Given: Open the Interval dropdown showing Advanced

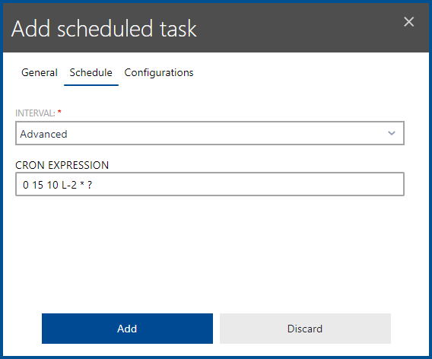Looking at the screenshot, I should (x=210, y=133).
